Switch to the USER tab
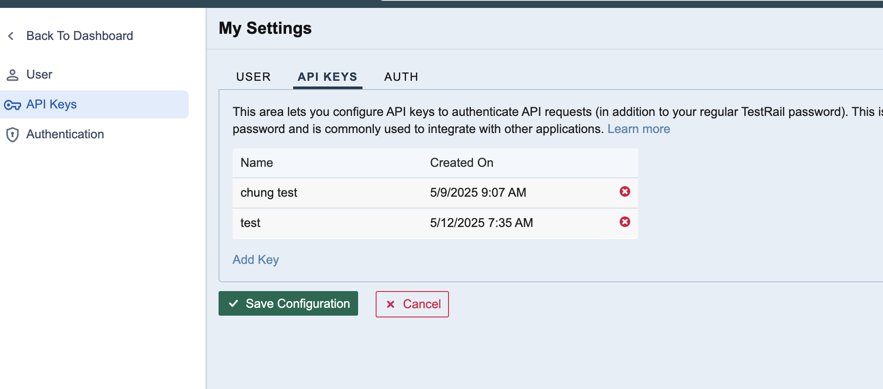The width and height of the screenshot is (883, 389). (x=253, y=77)
